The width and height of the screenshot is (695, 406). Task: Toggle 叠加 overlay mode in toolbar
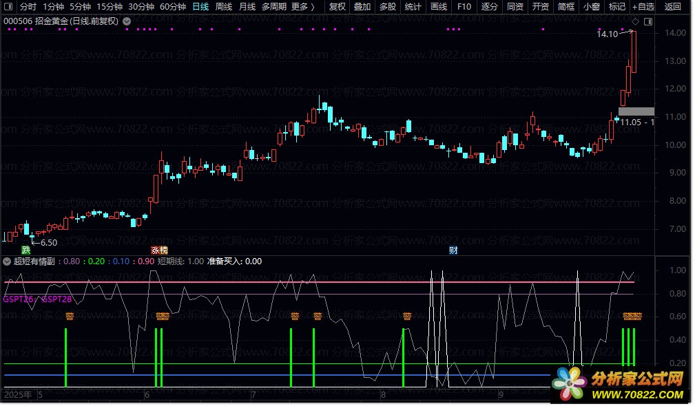pyautogui.click(x=362, y=7)
